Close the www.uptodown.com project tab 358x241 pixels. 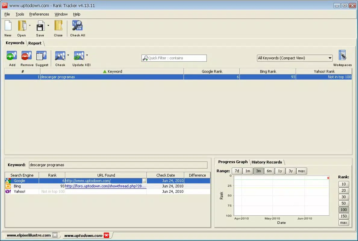pyautogui.click(x=106, y=235)
